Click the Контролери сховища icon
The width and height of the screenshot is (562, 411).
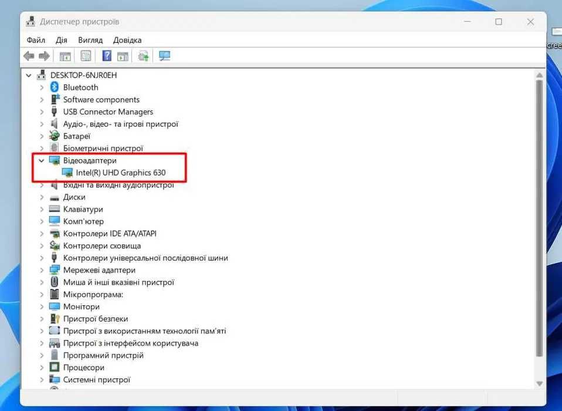55,245
